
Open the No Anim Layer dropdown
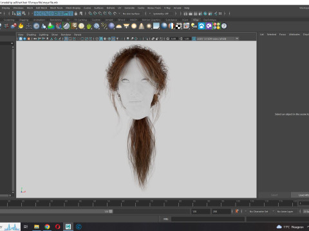click(285, 211)
